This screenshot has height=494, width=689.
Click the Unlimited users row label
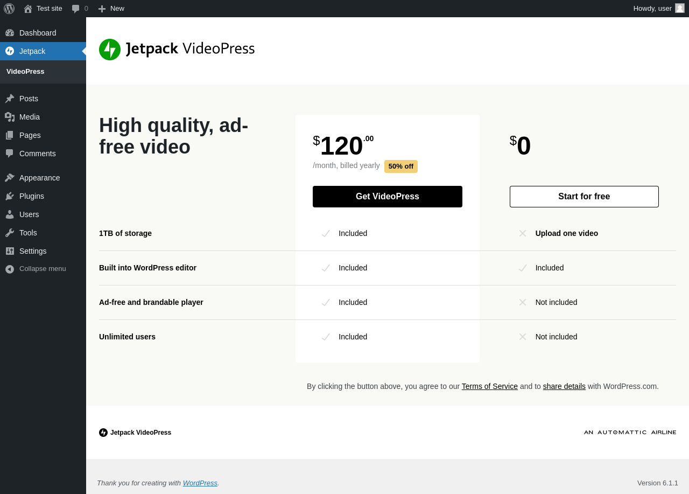pos(127,337)
